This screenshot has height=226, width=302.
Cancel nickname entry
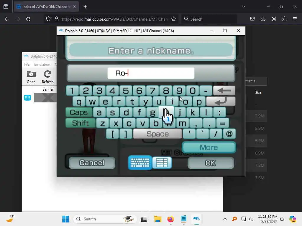[92, 163]
